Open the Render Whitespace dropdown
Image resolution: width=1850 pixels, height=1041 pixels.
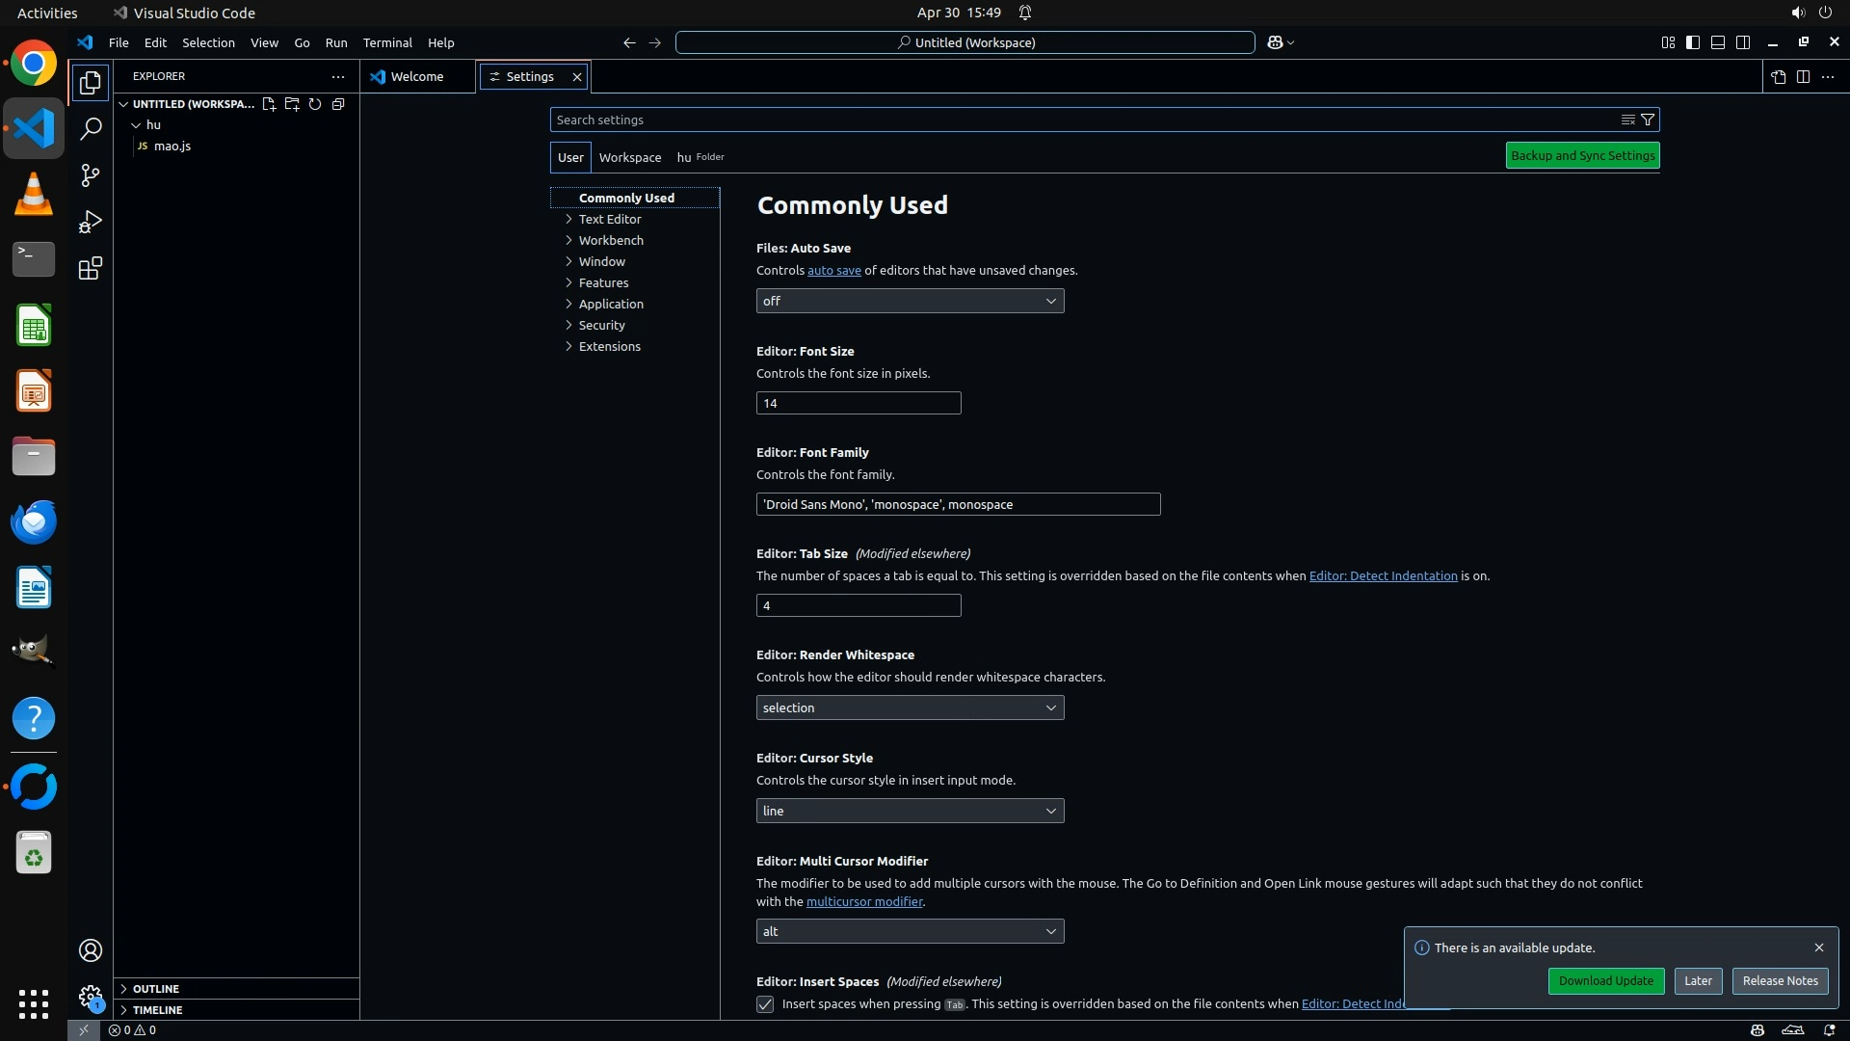tap(910, 707)
